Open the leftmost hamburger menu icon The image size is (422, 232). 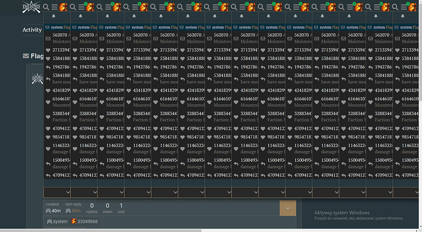[x=54, y=7]
